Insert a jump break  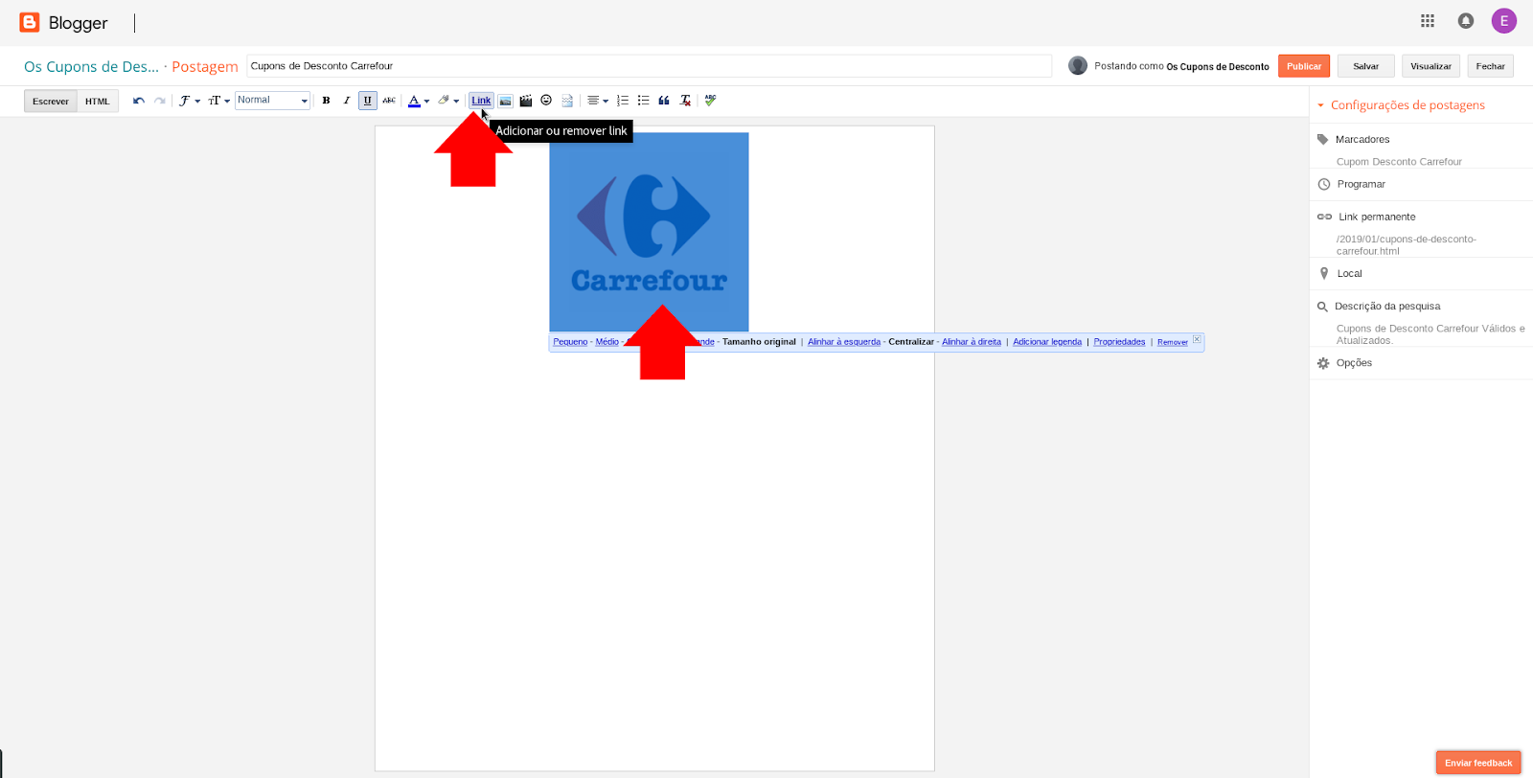pos(567,101)
